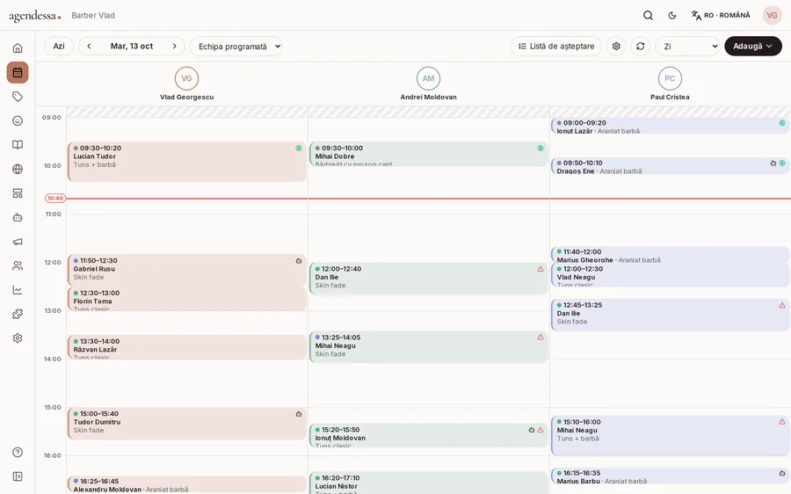The image size is (791, 494).
Task: Click warning triangle on Mihai Neagu 13:25 appointment
Action: coord(541,337)
